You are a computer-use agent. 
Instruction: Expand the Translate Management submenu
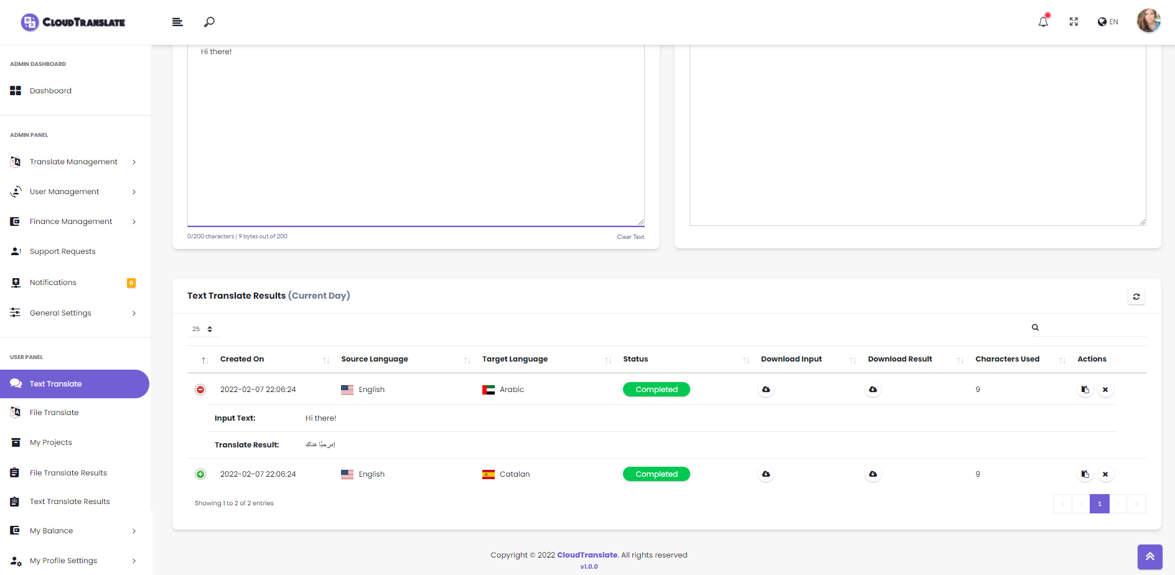point(74,162)
